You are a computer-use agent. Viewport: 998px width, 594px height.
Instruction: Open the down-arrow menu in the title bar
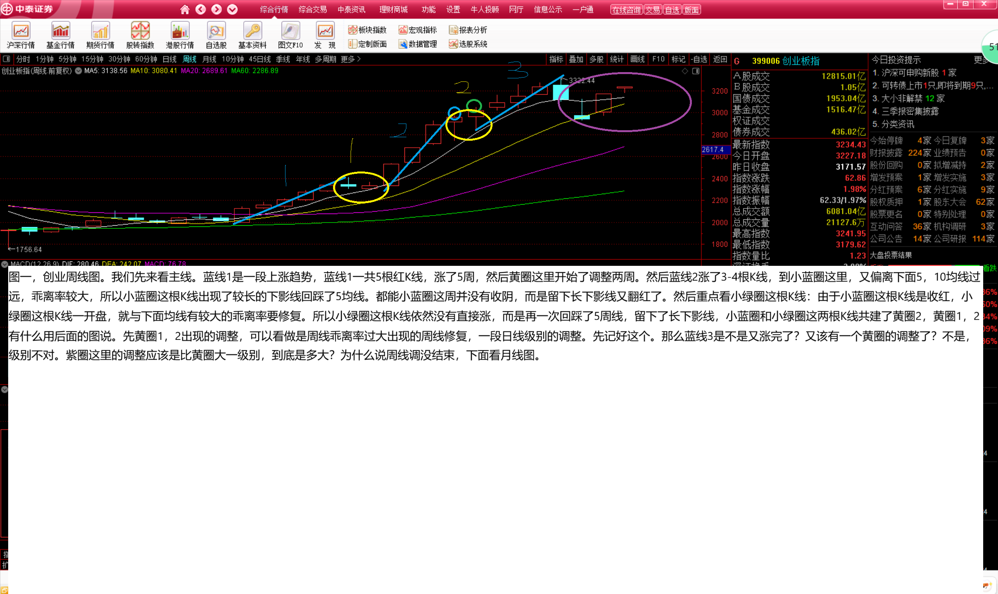232,10
